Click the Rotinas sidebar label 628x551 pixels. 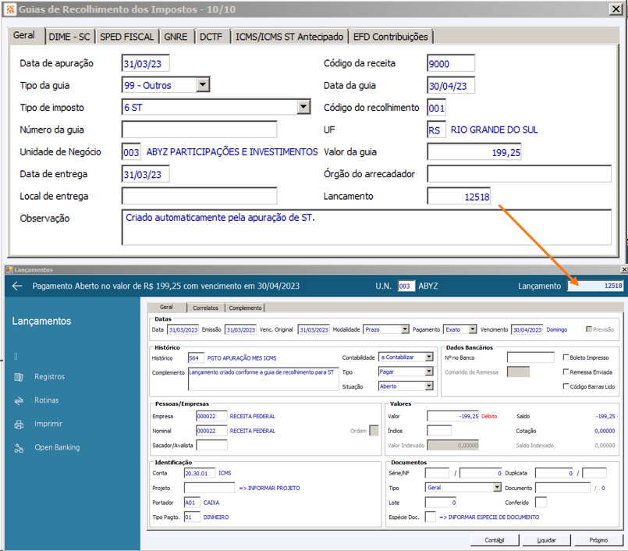coord(47,400)
